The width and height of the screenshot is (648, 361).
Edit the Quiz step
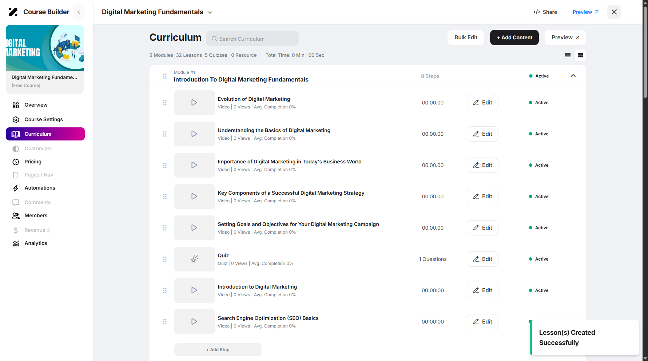(482, 259)
